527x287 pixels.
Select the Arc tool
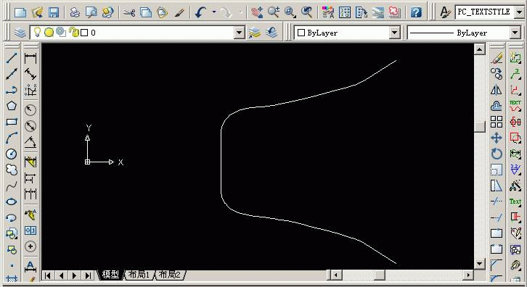tap(12, 138)
